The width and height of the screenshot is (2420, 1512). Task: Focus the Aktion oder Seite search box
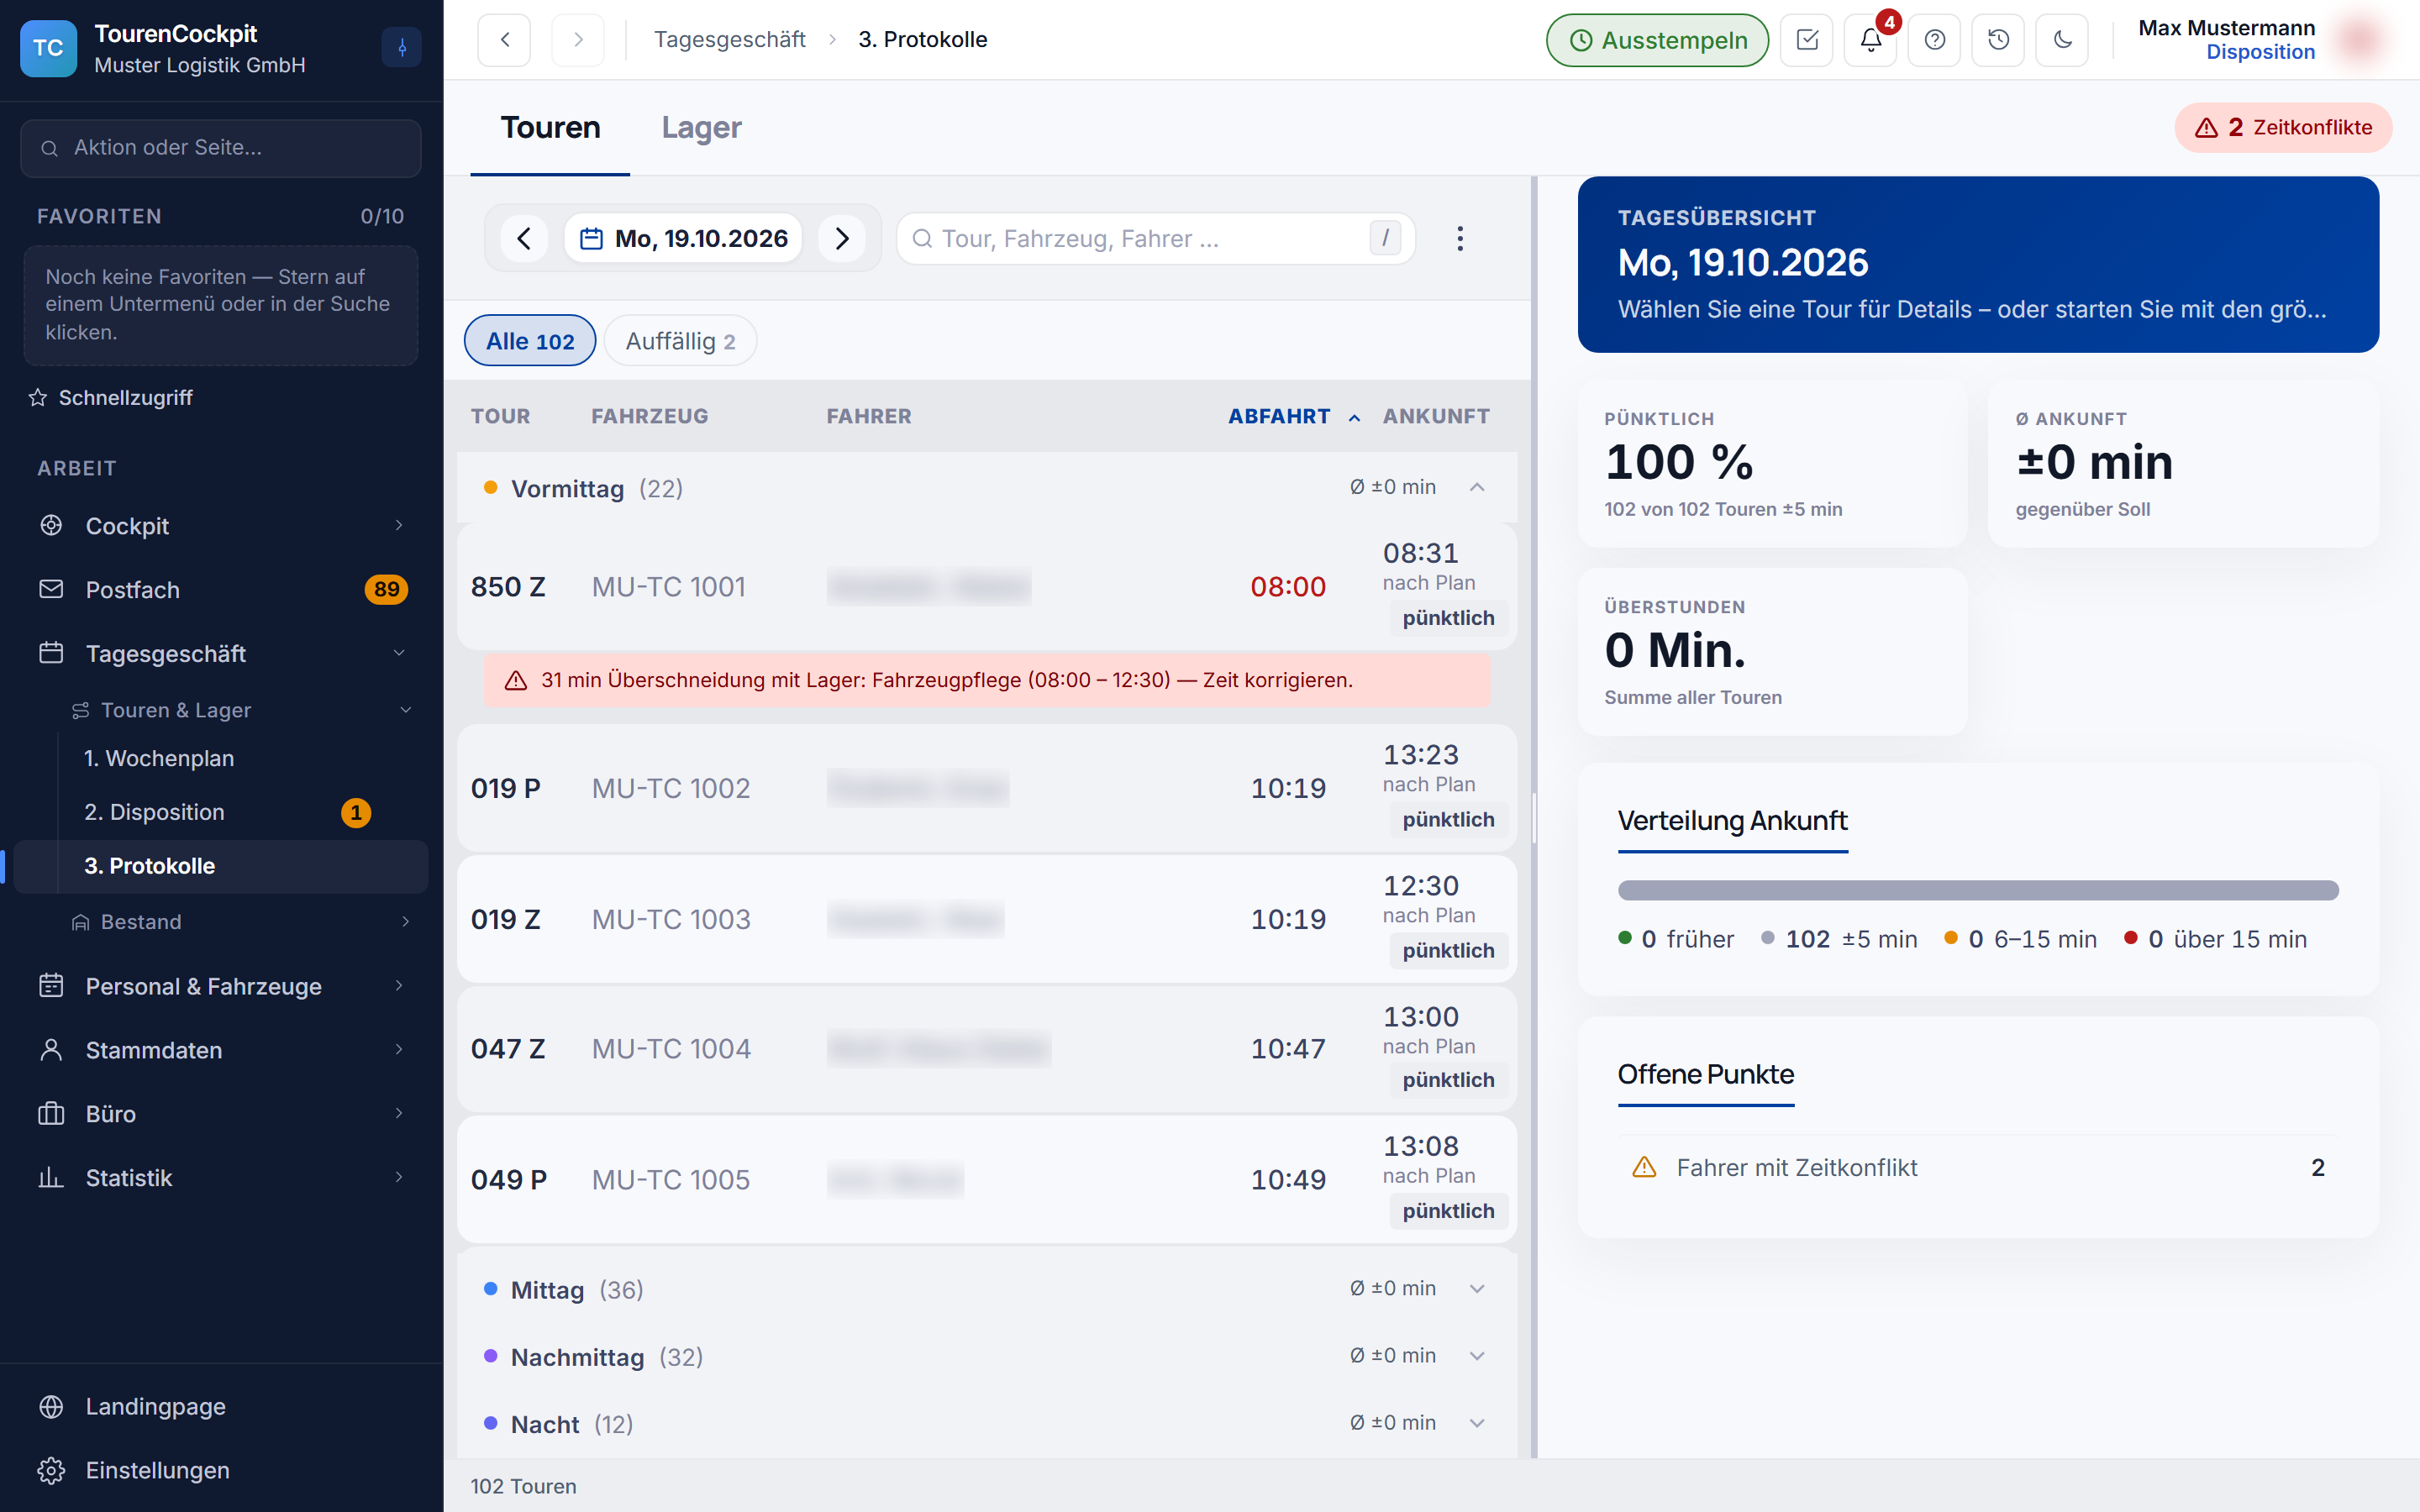pos(220,148)
